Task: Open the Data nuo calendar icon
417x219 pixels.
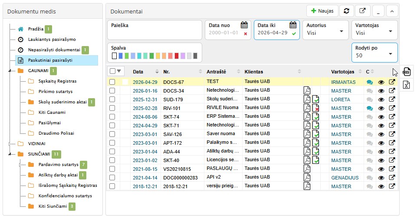Action: (244, 25)
